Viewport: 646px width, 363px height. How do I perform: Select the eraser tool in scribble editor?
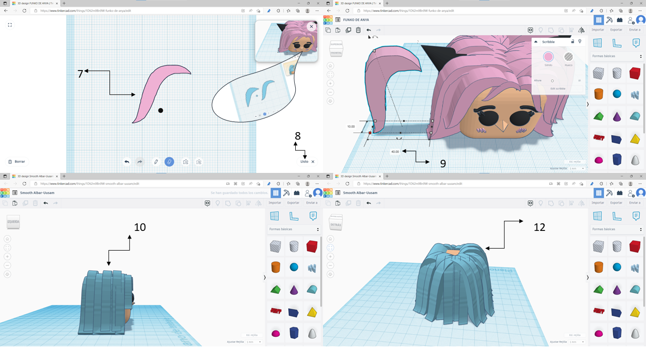point(169,162)
